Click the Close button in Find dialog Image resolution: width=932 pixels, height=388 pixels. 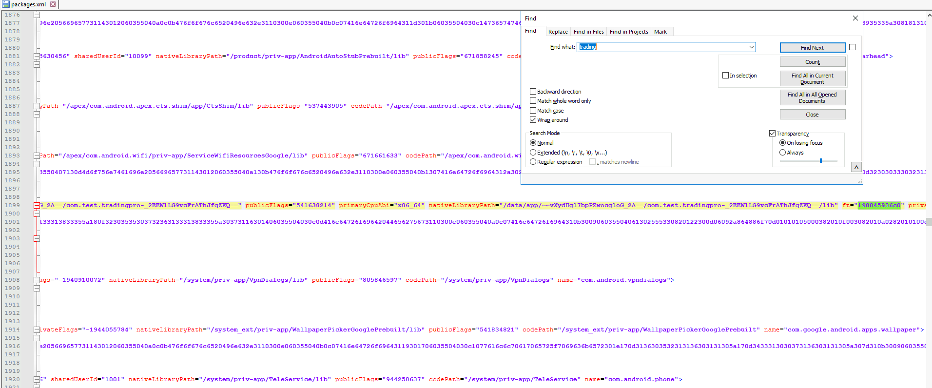[x=812, y=115]
